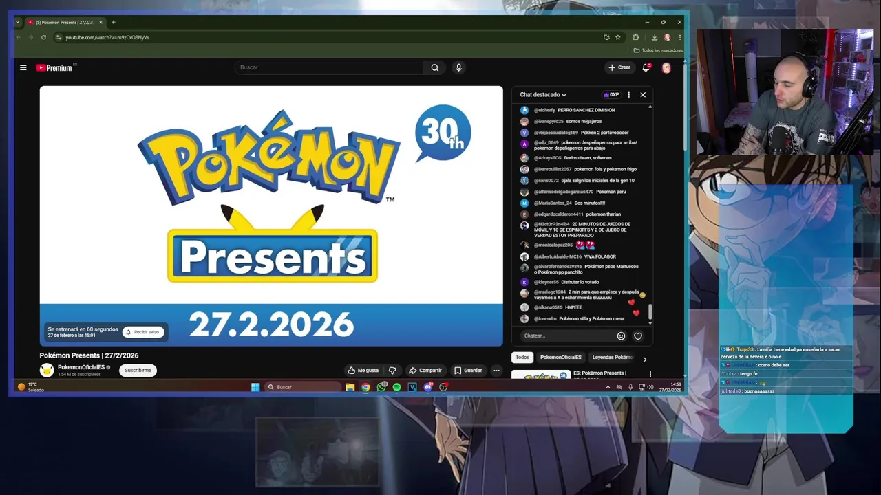Open chat options three-dot menu
The width and height of the screenshot is (881, 495).
[628, 95]
